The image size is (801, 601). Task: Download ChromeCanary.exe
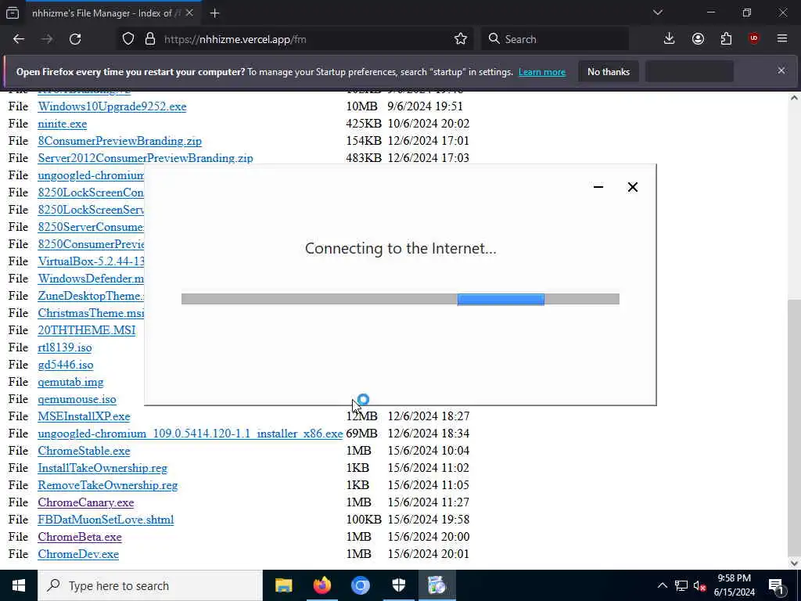point(86,502)
